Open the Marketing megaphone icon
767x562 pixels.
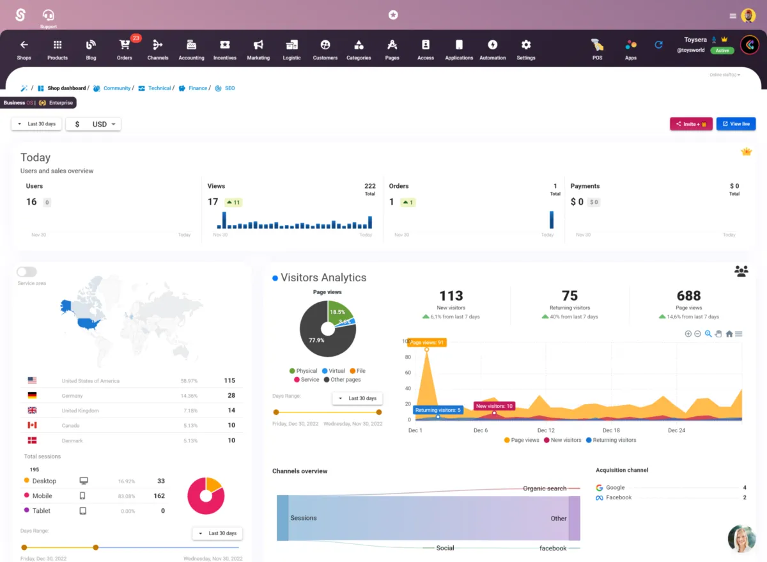(258, 45)
